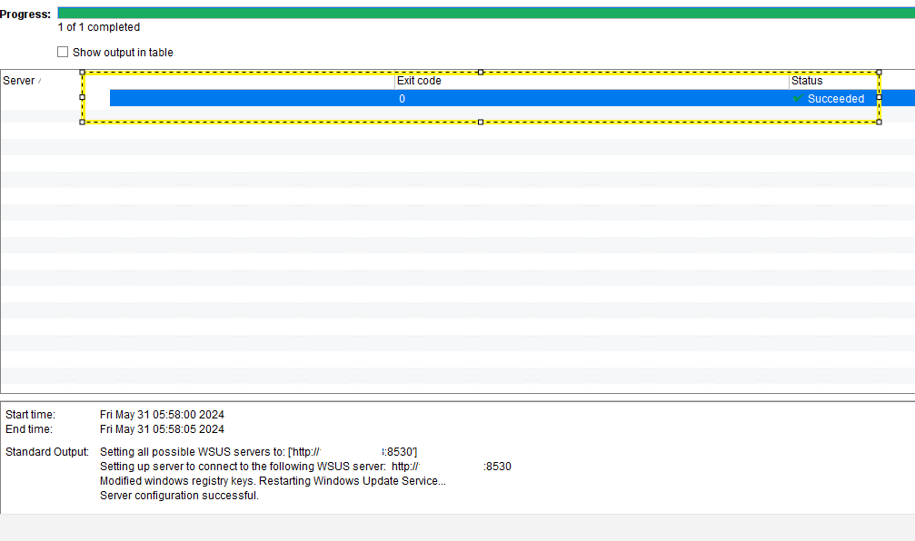The image size is (915, 541).
Task: Open the WSUS server :8530 URL link
Action: pyautogui.click(x=354, y=451)
